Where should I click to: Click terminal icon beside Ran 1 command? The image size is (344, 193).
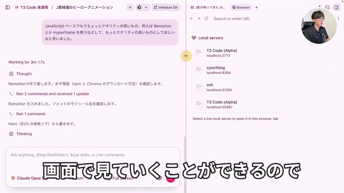click(x=11, y=114)
